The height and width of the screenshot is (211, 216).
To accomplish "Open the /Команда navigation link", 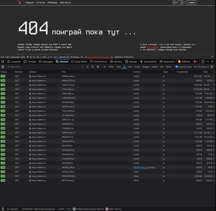I will pyautogui.click(x=52, y=2).
